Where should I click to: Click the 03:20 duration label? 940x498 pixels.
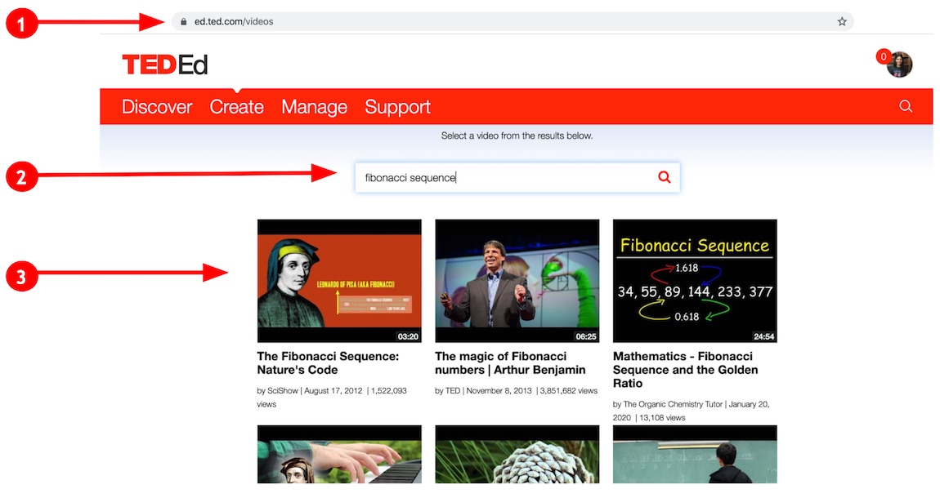[408, 336]
